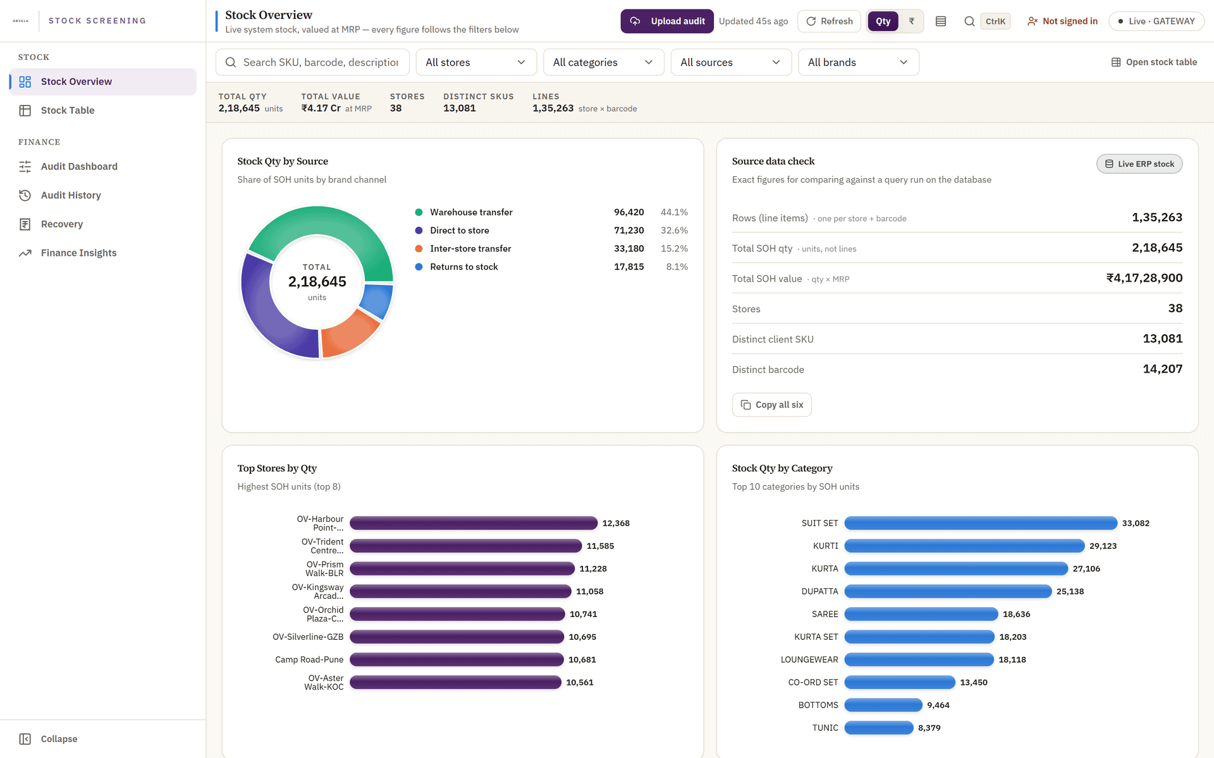Click the Distinct barcode value 14,207
The height and width of the screenshot is (758, 1214).
click(1162, 369)
